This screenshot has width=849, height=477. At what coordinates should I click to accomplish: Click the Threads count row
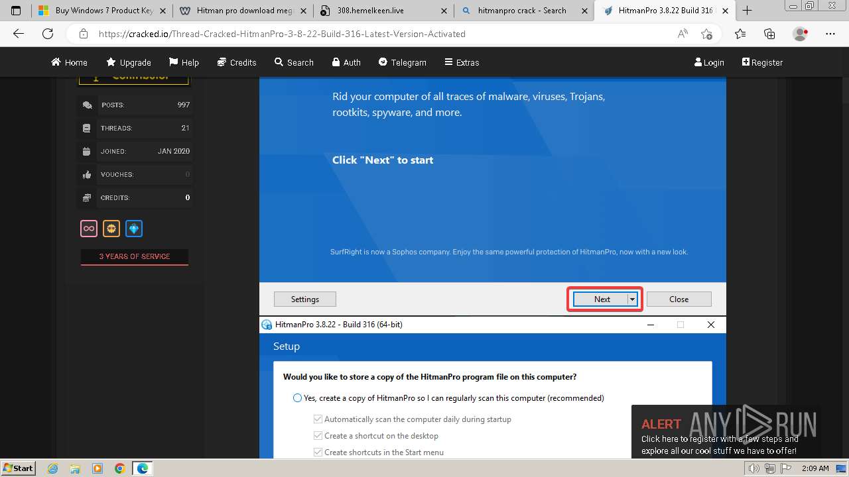coord(135,128)
